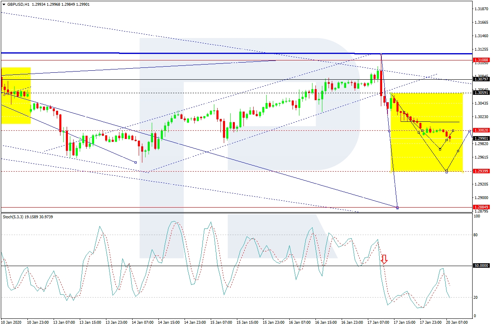Click the 13 Jan 15:00 time label
The image size is (491, 327).
click(x=90, y=323)
